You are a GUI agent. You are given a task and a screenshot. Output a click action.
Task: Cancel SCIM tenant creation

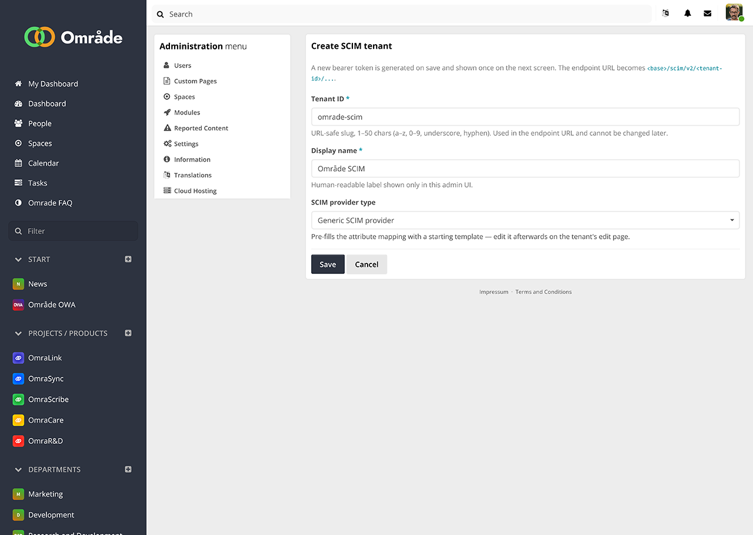366,264
